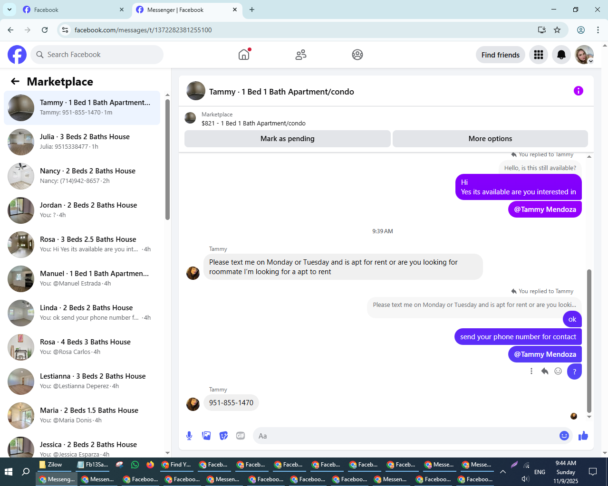Click the back arrow beside Marketplace

click(x=15, y=81)
